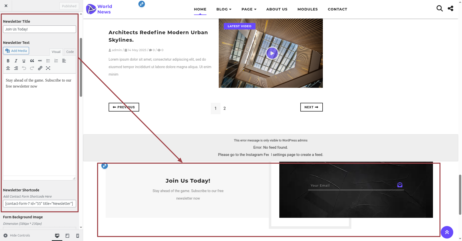Toggle underline formatting in the editor
This screenshot has height=241, width=462.
click(x=24, y=61)
